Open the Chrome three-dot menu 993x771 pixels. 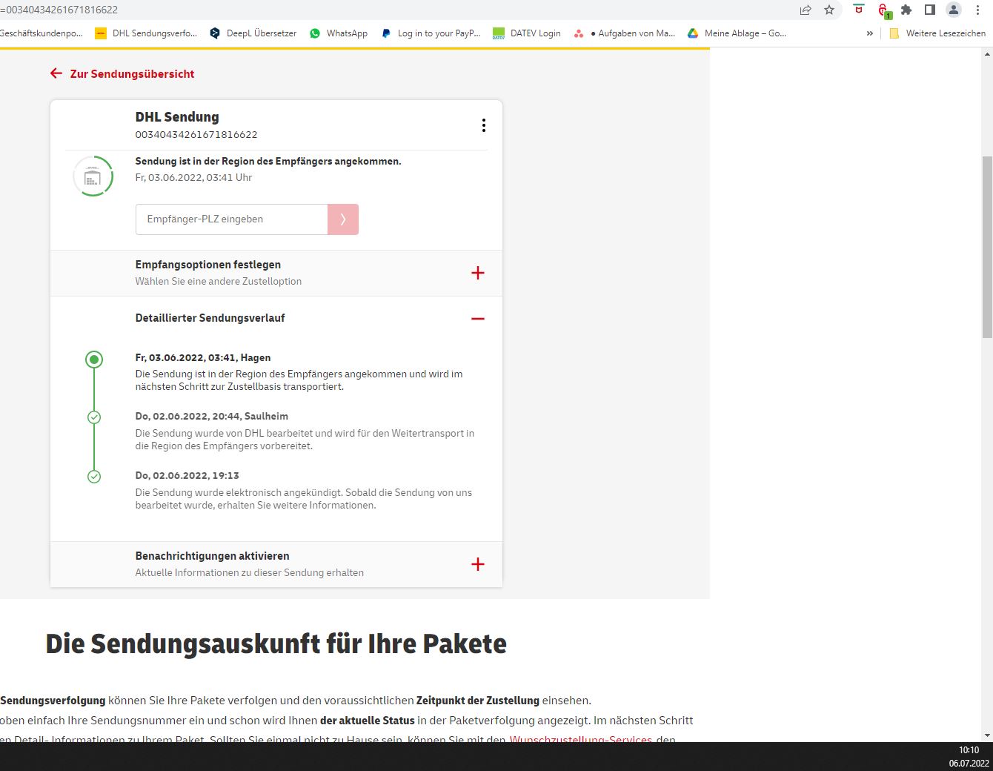click(x=977, y=10)
